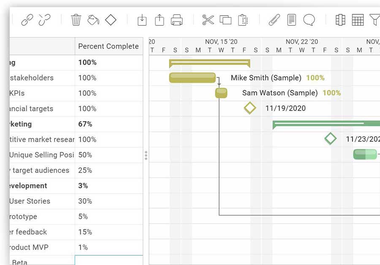Image resolution: width=380 pixels, height=265 pixels.
Task: Click the green marketing summary bar
Action: 326,124
